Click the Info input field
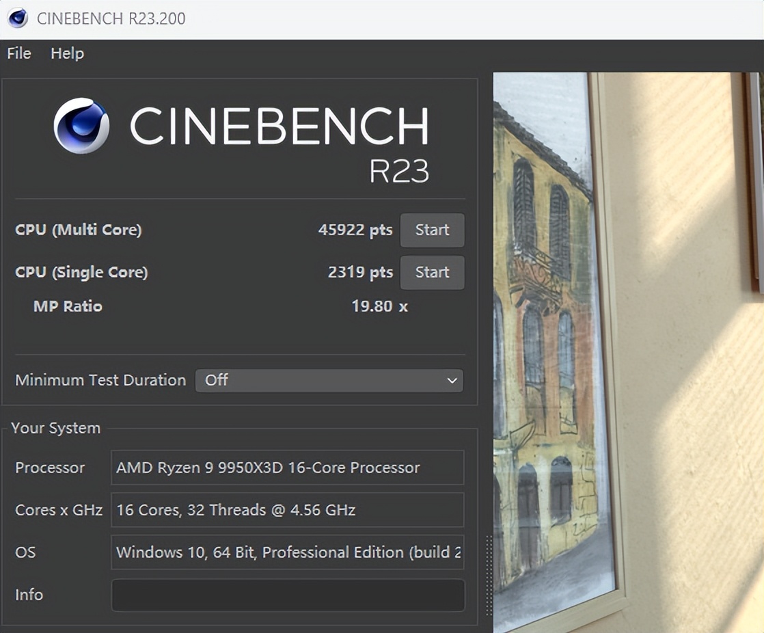 pos(288,595)
